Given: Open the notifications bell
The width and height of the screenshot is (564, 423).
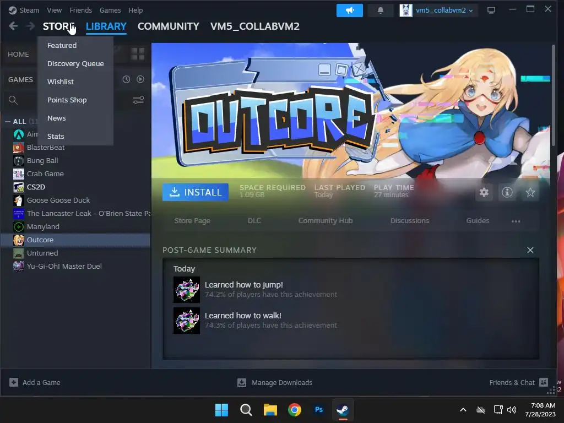Looking at the screenshot, I should click(380, 10).
